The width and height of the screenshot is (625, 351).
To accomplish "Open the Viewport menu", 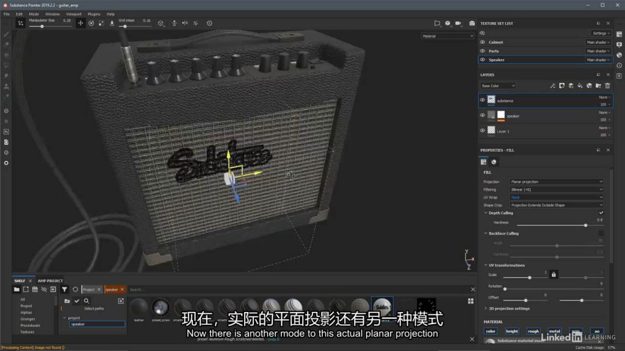I will 74,14.
